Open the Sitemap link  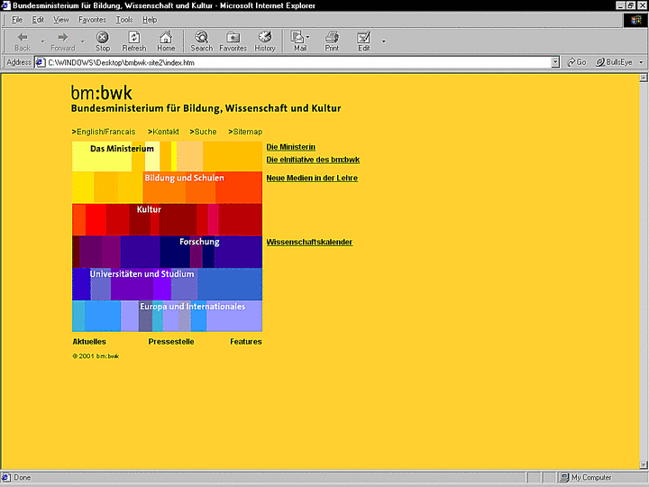[x=245, y=132]
